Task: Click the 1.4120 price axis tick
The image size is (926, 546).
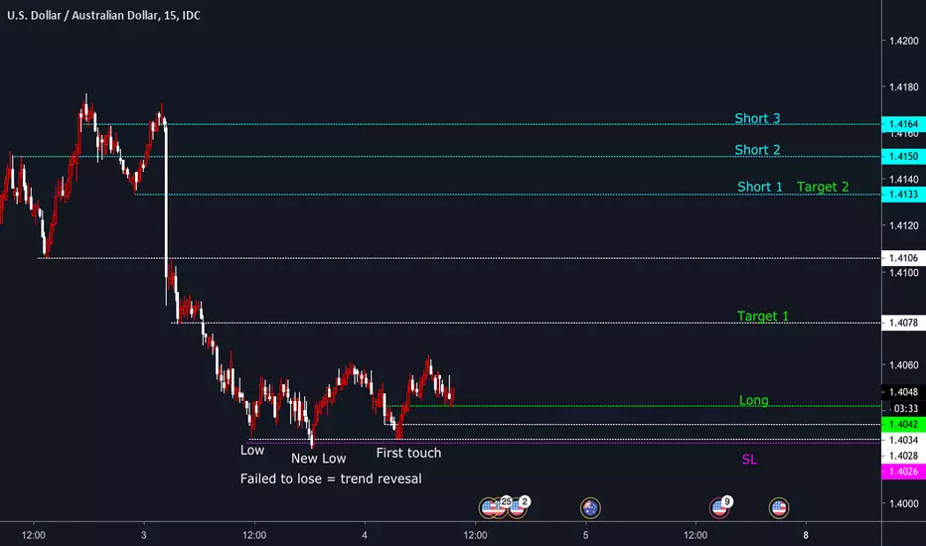Action: tap(903, 225)
